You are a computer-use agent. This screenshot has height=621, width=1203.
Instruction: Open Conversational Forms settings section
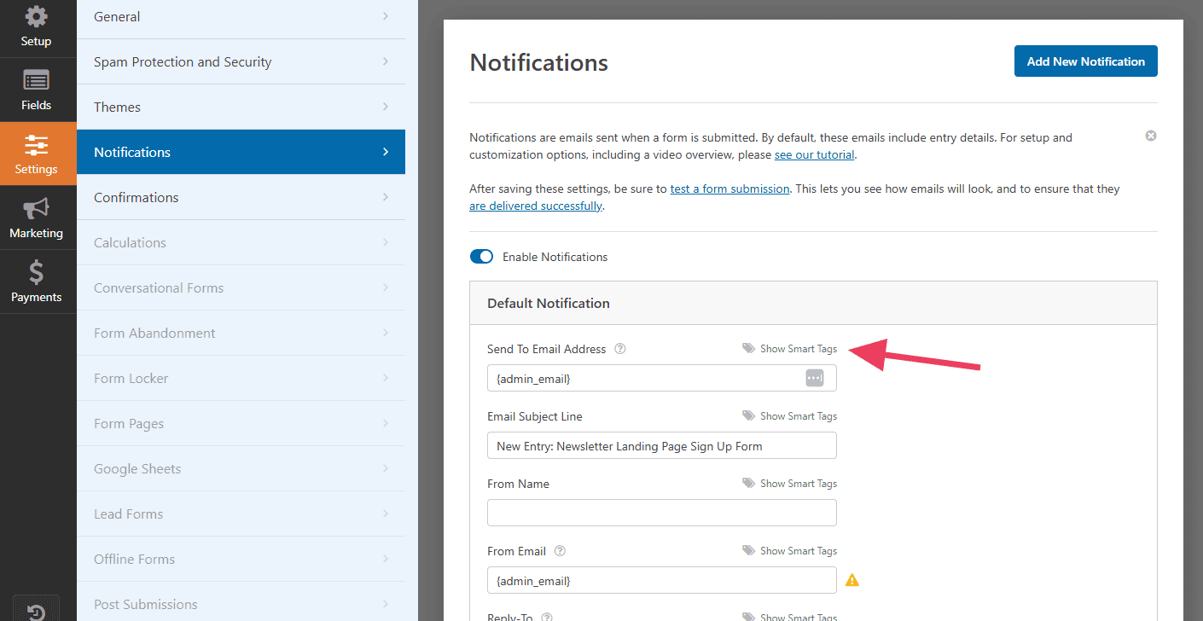pos(241,287)
